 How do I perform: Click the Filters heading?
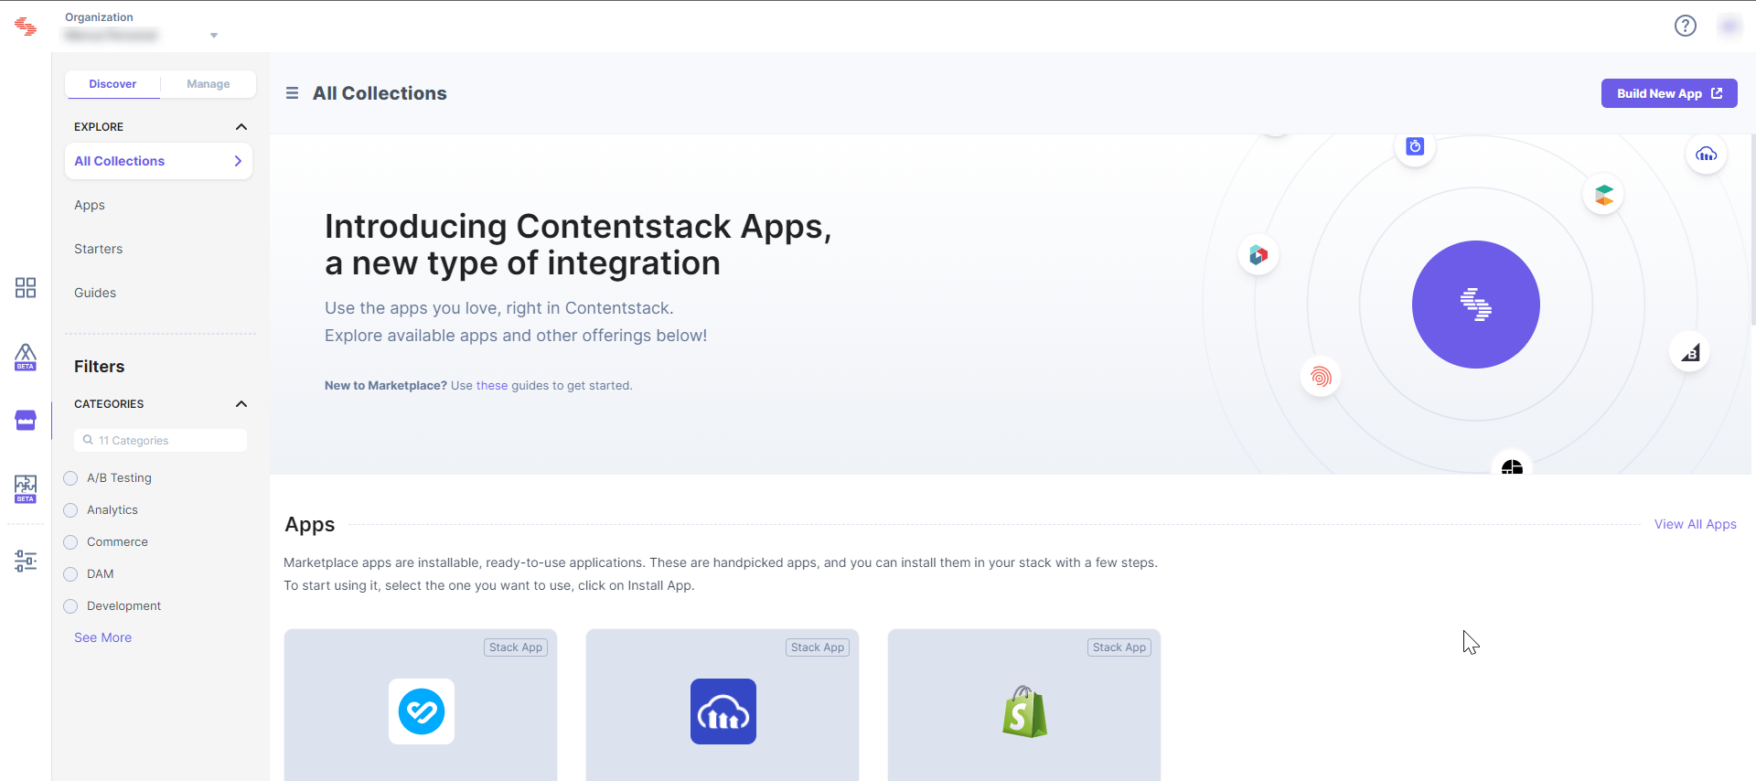point(99,367)
